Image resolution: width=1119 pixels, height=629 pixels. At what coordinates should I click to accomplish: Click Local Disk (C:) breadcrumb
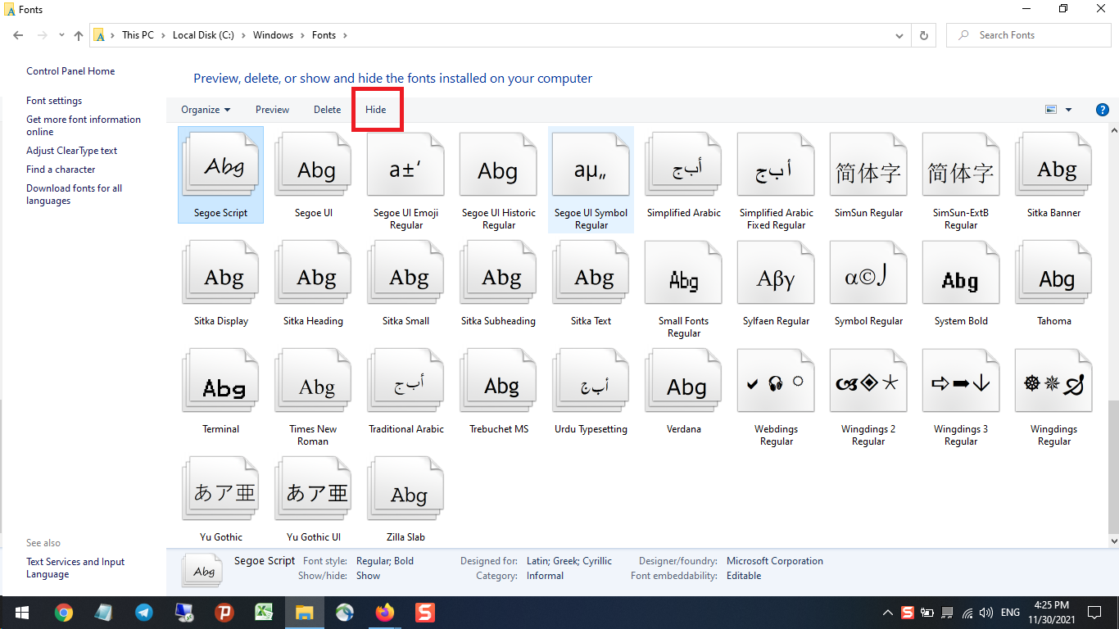click(203, 35)
